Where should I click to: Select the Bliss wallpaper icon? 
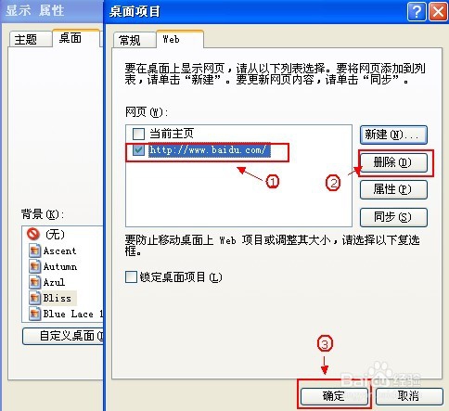34,298
